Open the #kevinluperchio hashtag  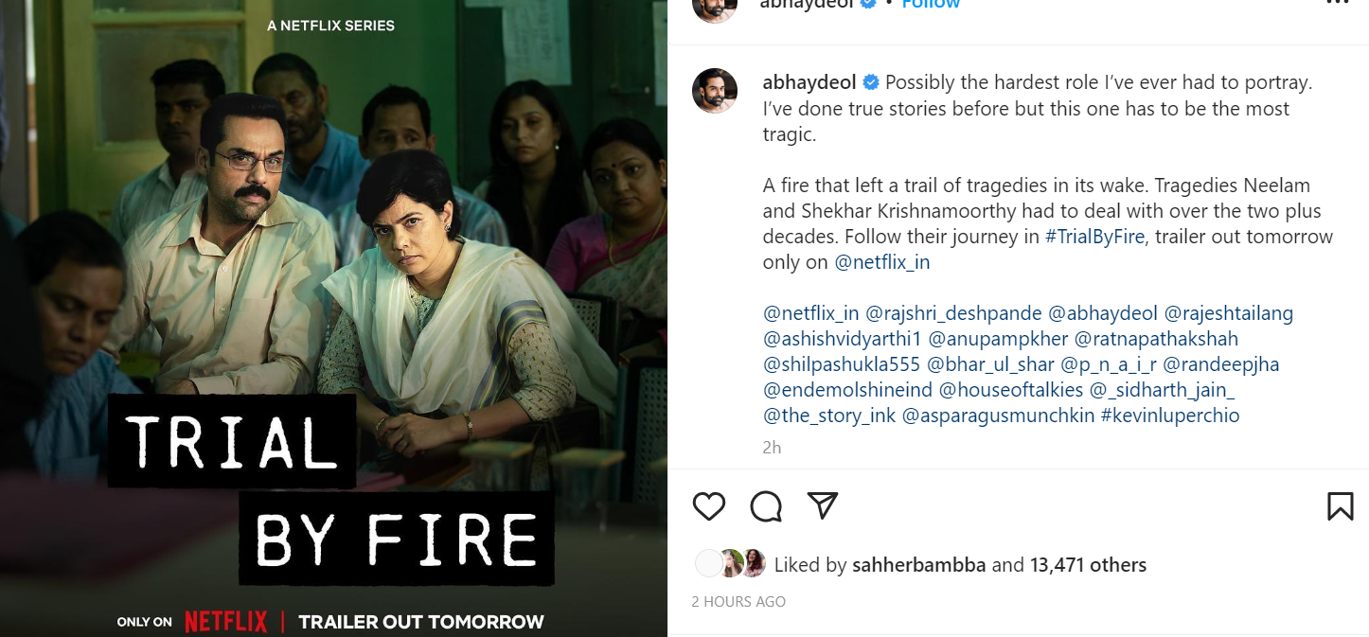[1169, 415]
